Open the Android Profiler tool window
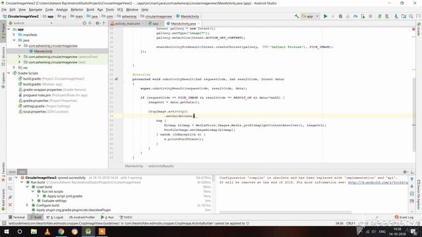 pyautogui.click(x=82, y=217)
